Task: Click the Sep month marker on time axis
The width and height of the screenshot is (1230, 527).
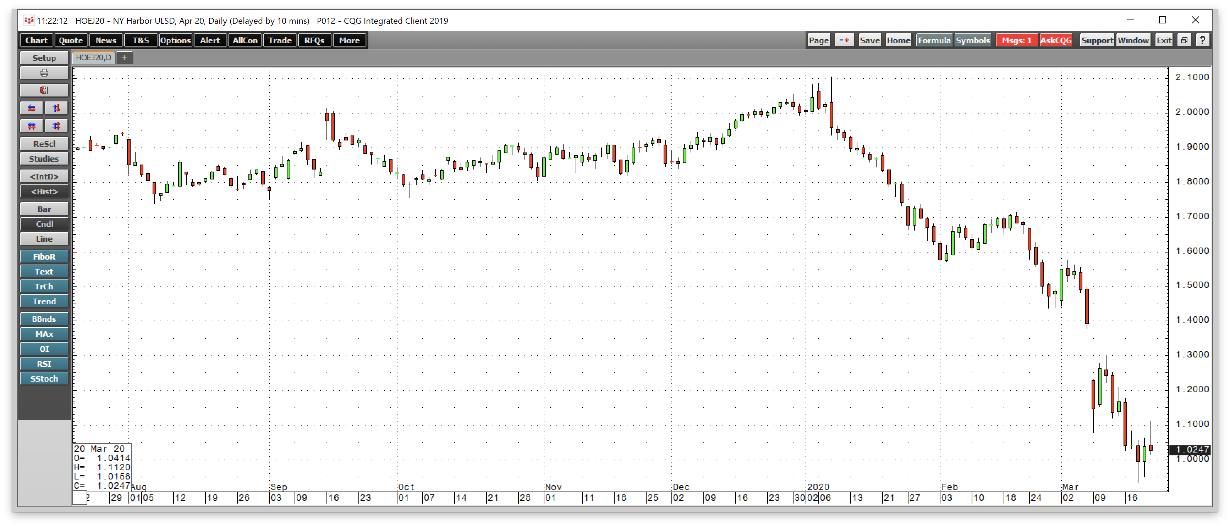Action: coord(278,487)
